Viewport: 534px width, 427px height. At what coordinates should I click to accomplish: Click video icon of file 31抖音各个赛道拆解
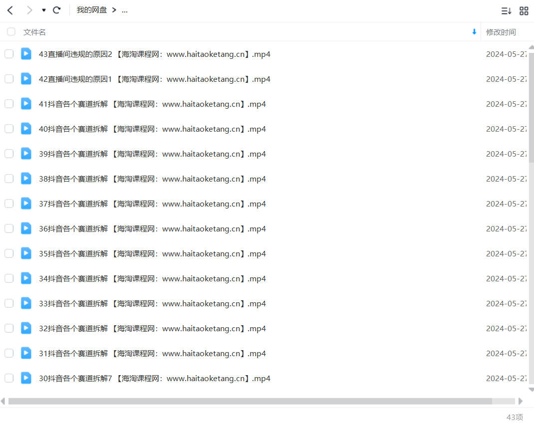(x=26, y=353)
